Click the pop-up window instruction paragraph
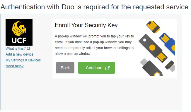The width and height of the screenshot is (191, 112). coord(94,45)
